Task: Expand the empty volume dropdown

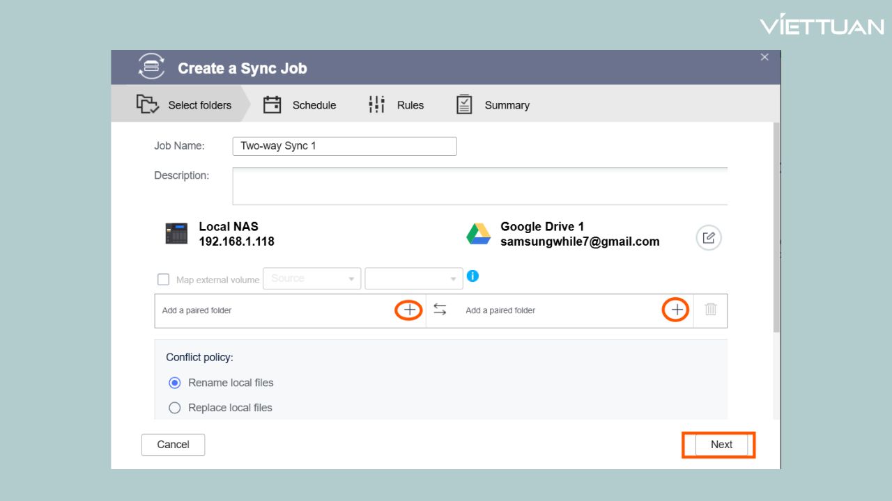Action: click(414, 279)
